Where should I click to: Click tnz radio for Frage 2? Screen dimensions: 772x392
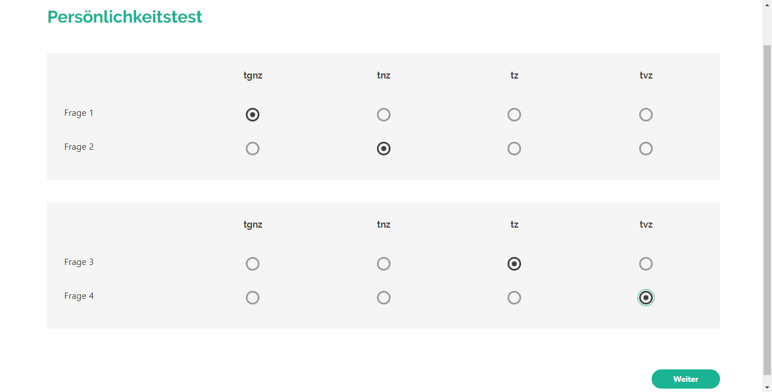[x=384, y=149]
